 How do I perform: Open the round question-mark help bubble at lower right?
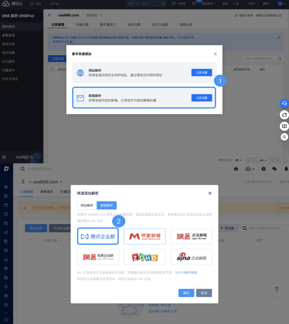tap(277, 289)
